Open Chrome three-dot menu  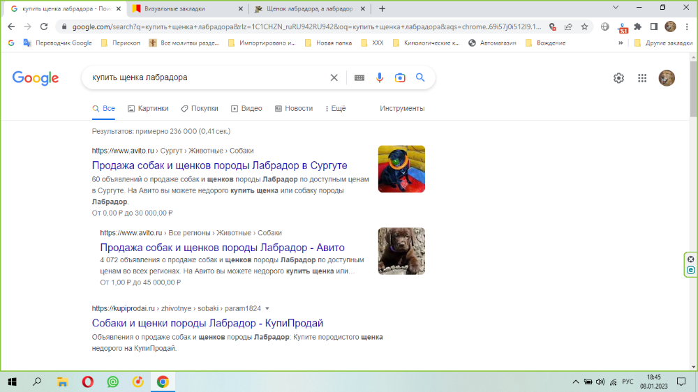[x=687, y=27]
